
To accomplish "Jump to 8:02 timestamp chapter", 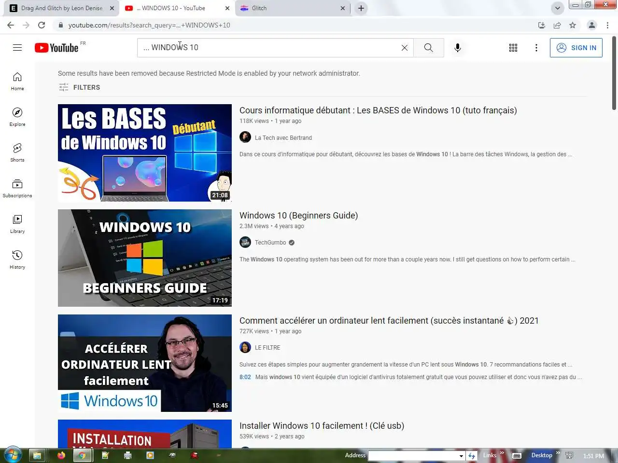I will (x=245, y=377).
